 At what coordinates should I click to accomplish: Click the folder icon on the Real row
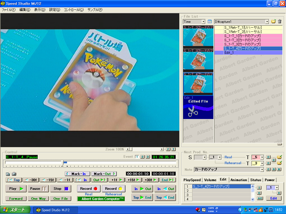(x=279, y=157)
